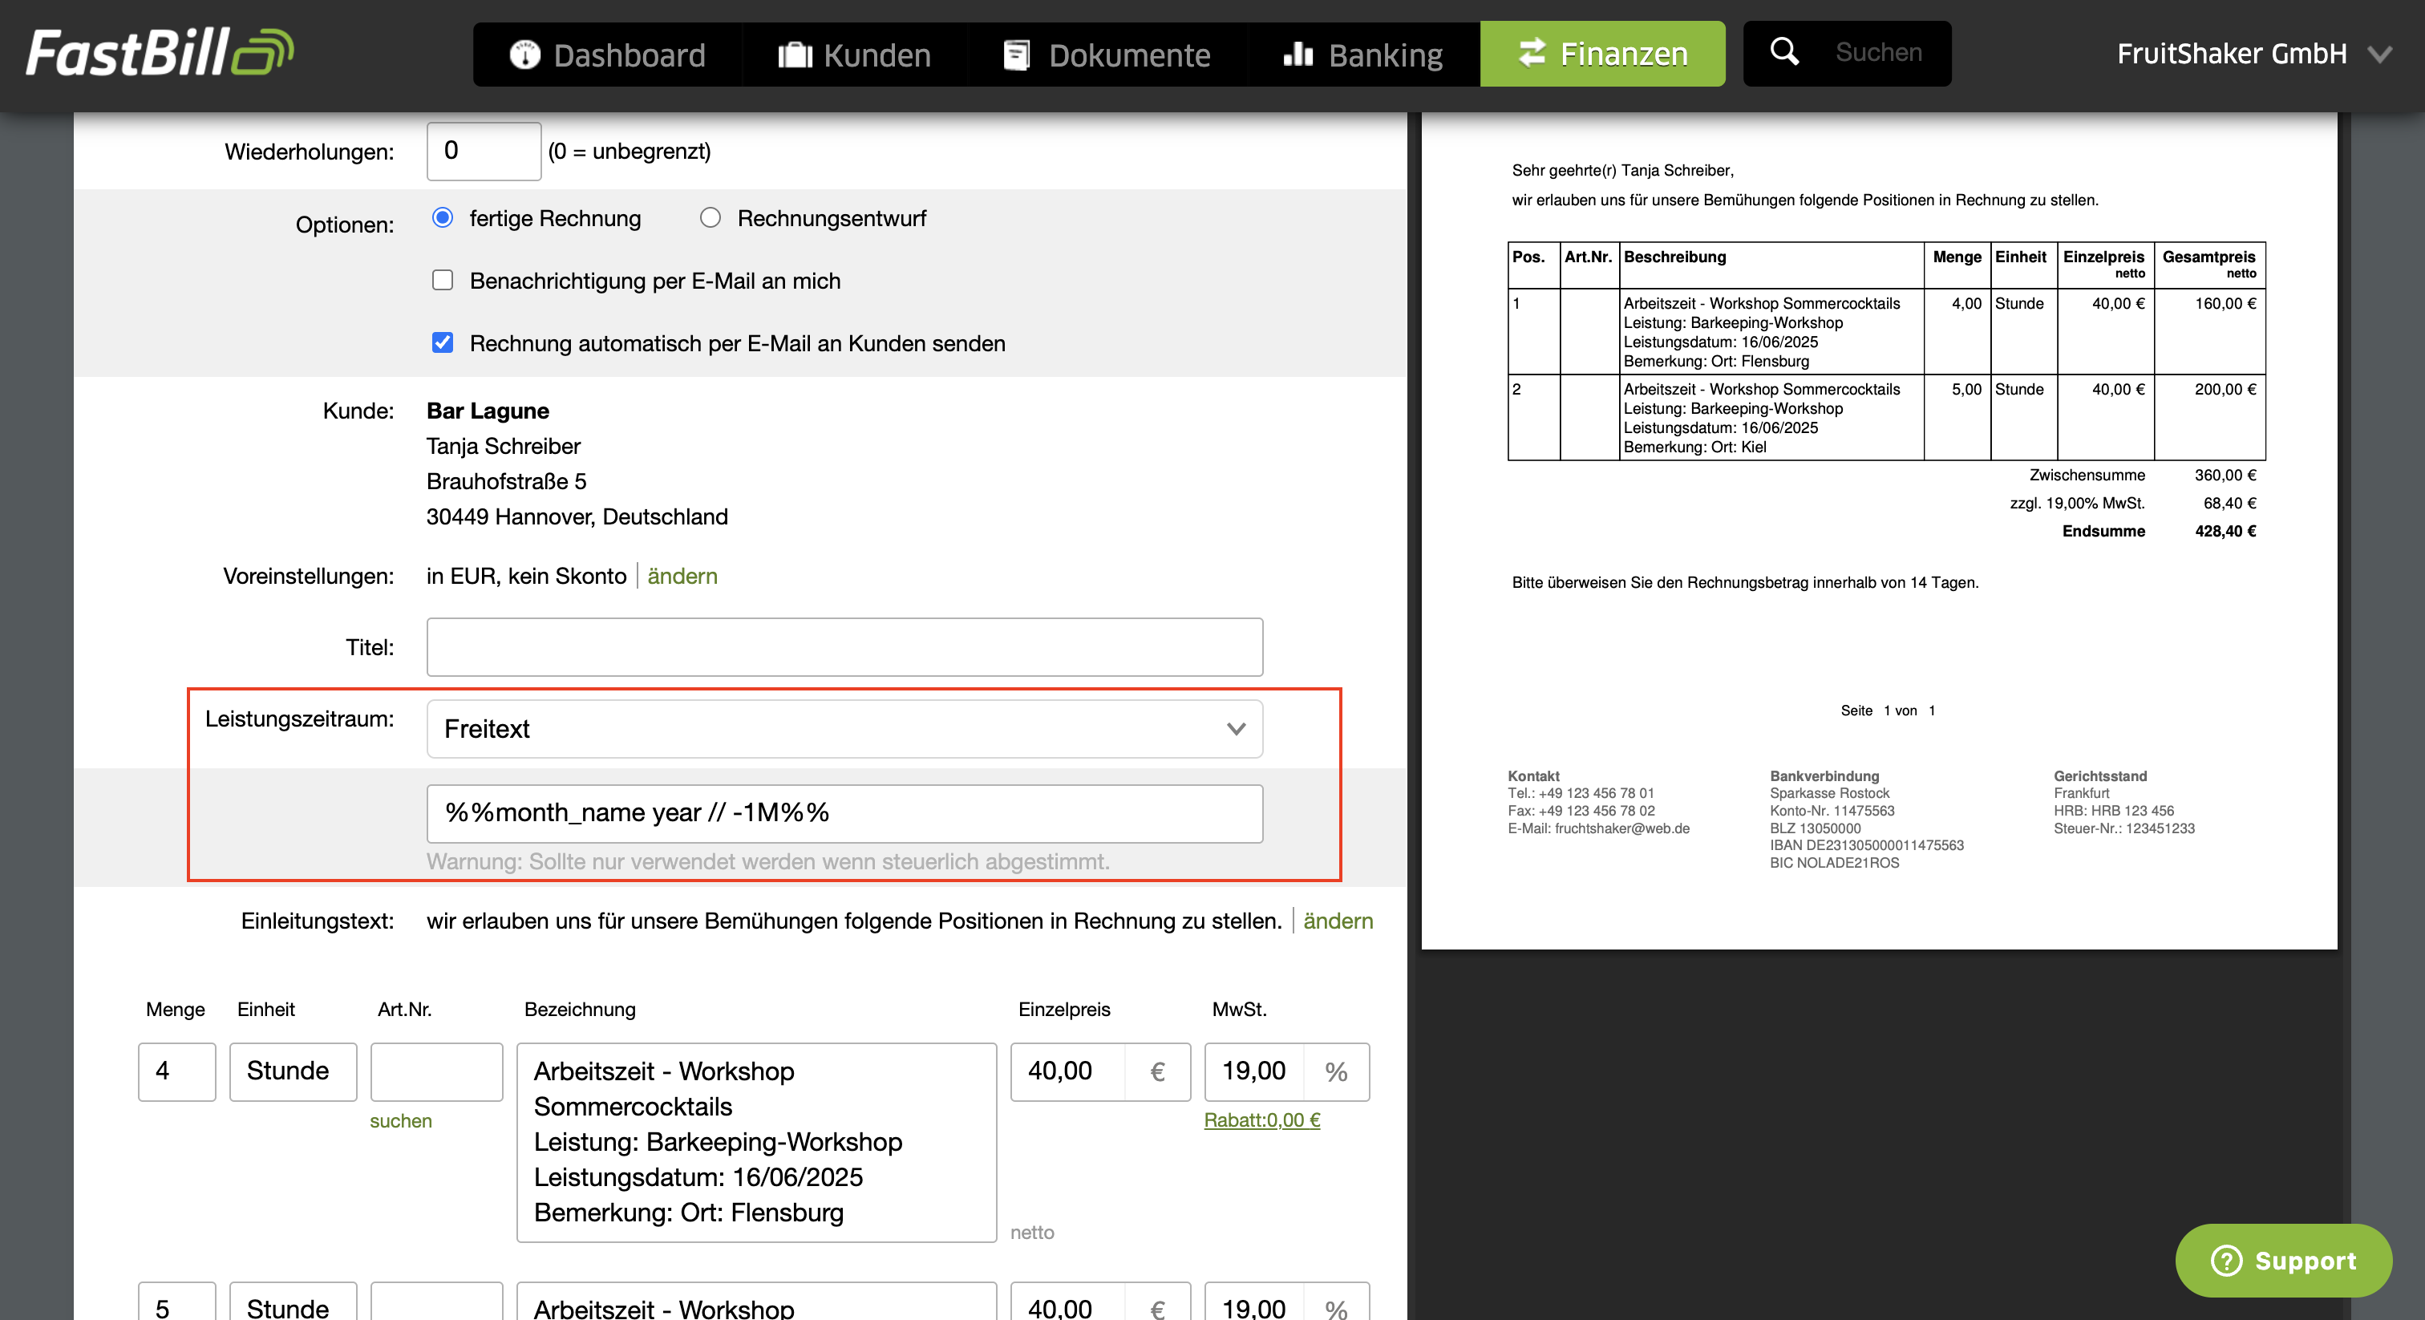Click ändern link next to Voreinstellungen
The width and height of the screenshot is (2425, 1320).
point(682,577)
